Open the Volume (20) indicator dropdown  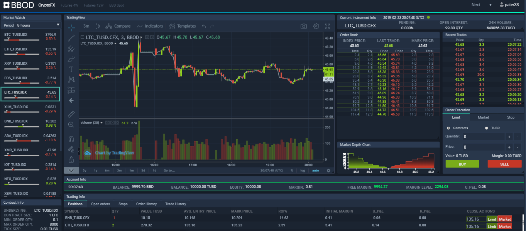101,123
